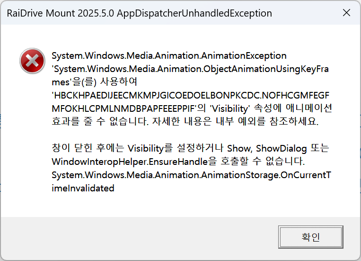Click the imeInvalidated last line
The image size is (361, 261).
pyautogui.click(x=83, y=188)
